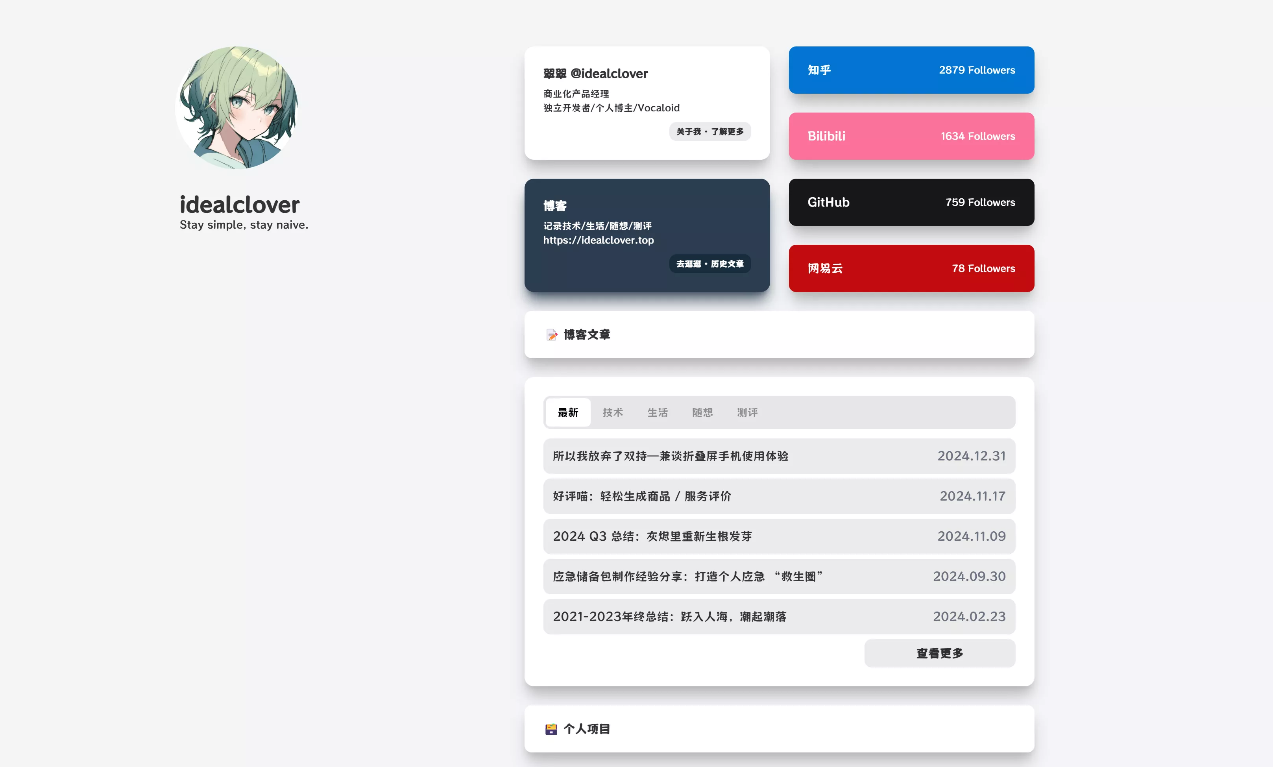
Task: Open the Bilibili followers card
Action: point(911,137)
